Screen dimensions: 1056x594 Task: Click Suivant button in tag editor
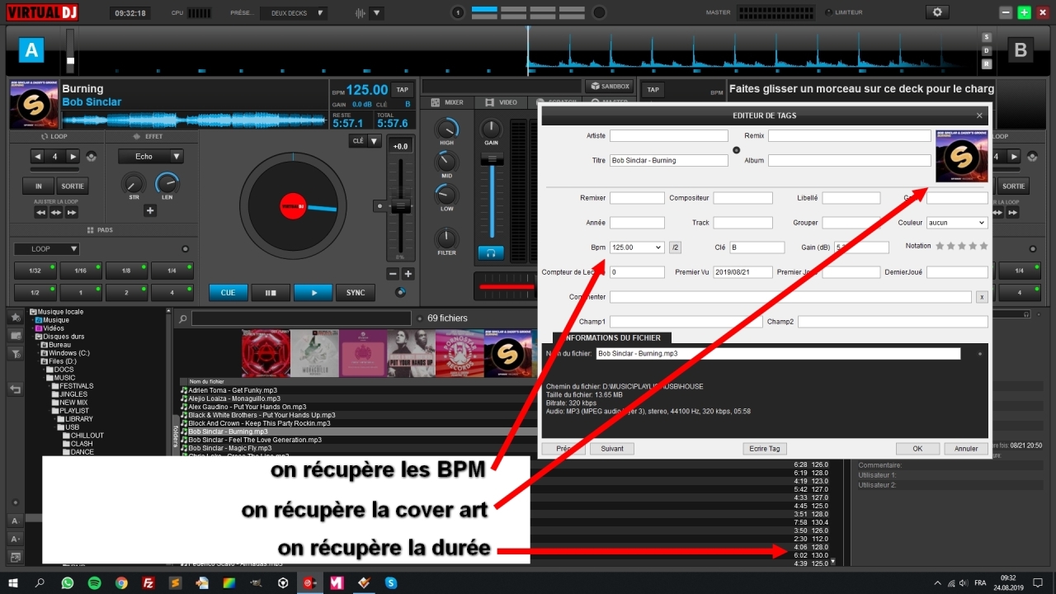click(x=612, y=449)
